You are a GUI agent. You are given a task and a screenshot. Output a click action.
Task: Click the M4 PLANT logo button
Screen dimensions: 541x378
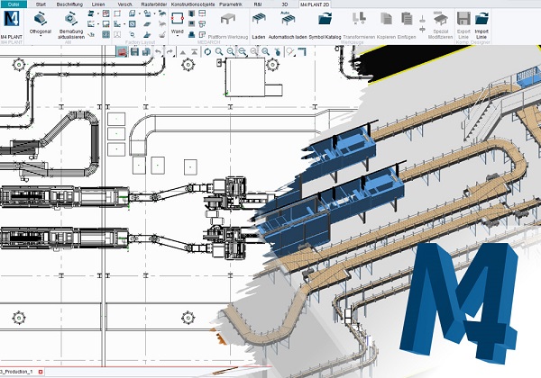click(12, 22)
